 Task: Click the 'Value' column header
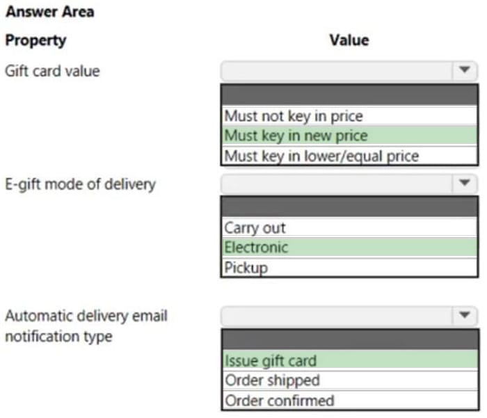[x=349, y=40]
